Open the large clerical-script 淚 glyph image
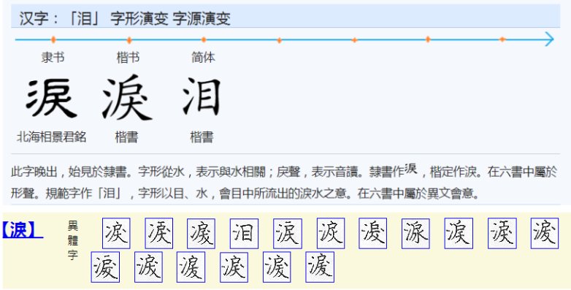571x290 pixels. (x=52, y=98)
